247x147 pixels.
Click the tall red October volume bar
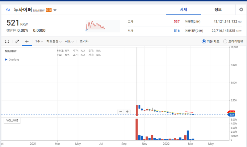[x=136, y=129]
